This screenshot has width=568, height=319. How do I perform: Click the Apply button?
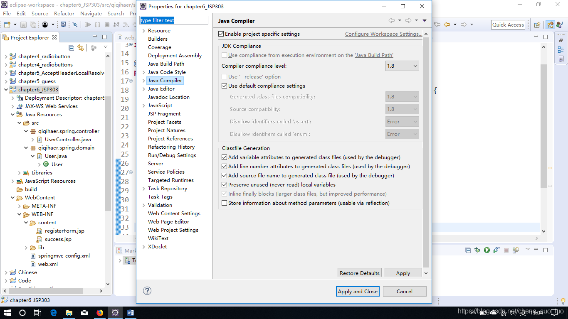click(x=403, y=273)
